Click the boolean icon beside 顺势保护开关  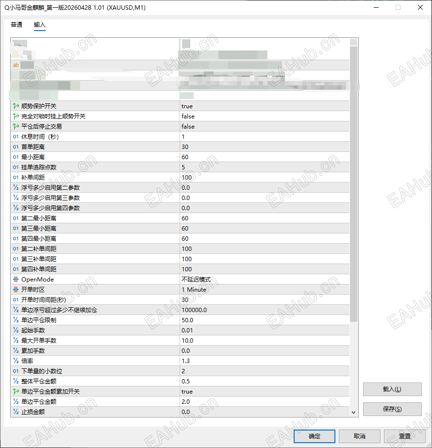[x=16, y=106]
